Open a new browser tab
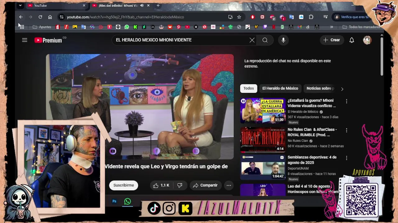 [x=158, y=6]
